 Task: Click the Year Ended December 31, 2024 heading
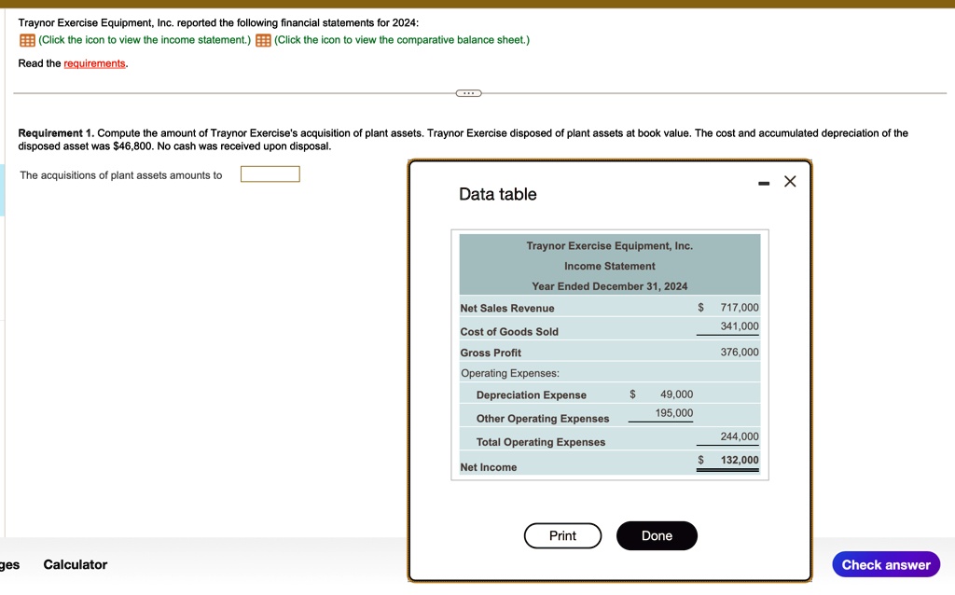tap(610, 286)
